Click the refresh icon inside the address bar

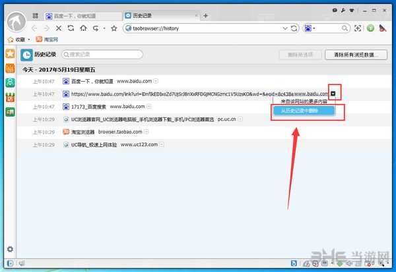[294, 28]
